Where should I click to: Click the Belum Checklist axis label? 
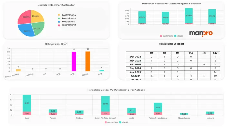pos(12,76)
